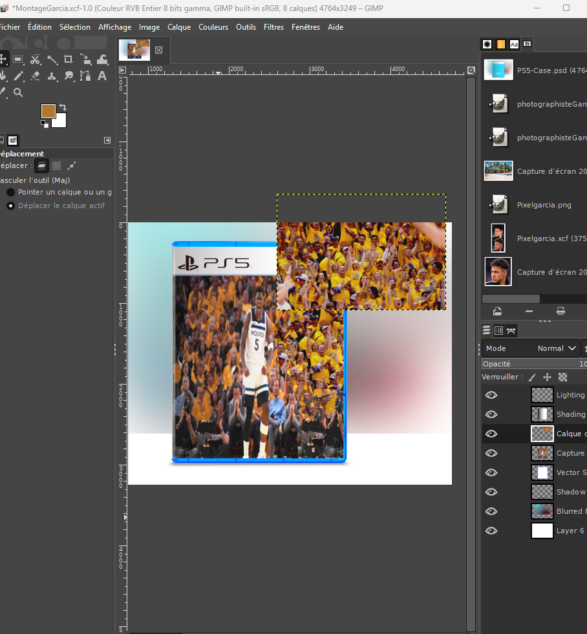Screen dimensions: 587x634
Task: Select the Crop tool
Action: pos(69,59)
